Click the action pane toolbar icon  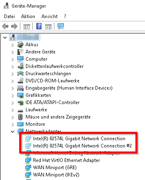click(48, 27)
